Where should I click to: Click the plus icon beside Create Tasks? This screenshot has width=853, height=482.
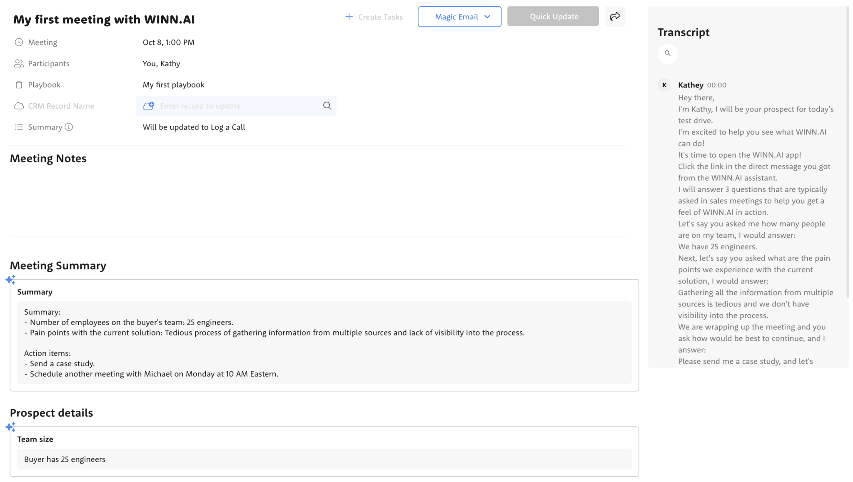349,17
